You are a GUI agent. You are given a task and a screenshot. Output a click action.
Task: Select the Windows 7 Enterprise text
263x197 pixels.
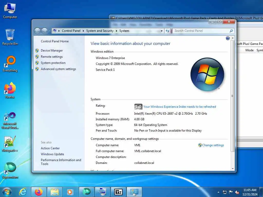(x=110, y=58)
